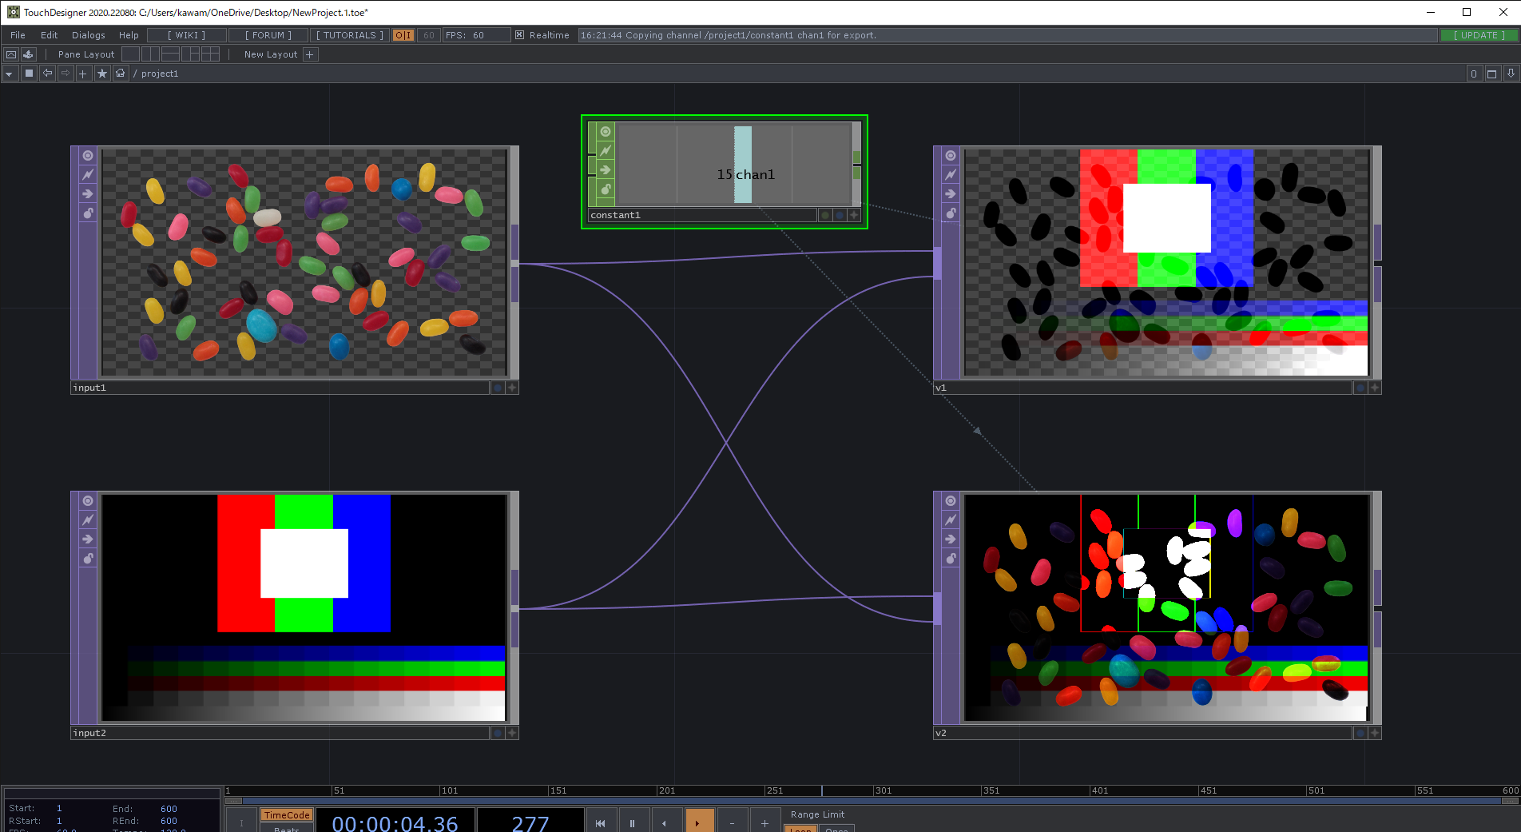This screenshot has width=1521, height=832.
Task: Open the bookmarks star icon
Action: pyautogui.click(x=102, y=74)
